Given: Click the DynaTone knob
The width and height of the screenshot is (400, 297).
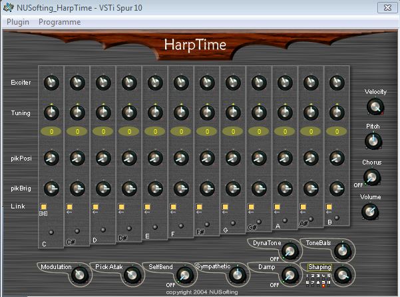Looking at the screenshot, I should pos(290,251).
